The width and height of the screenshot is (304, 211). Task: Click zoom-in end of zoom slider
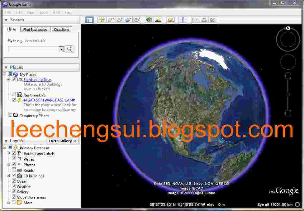click(288, 76)
